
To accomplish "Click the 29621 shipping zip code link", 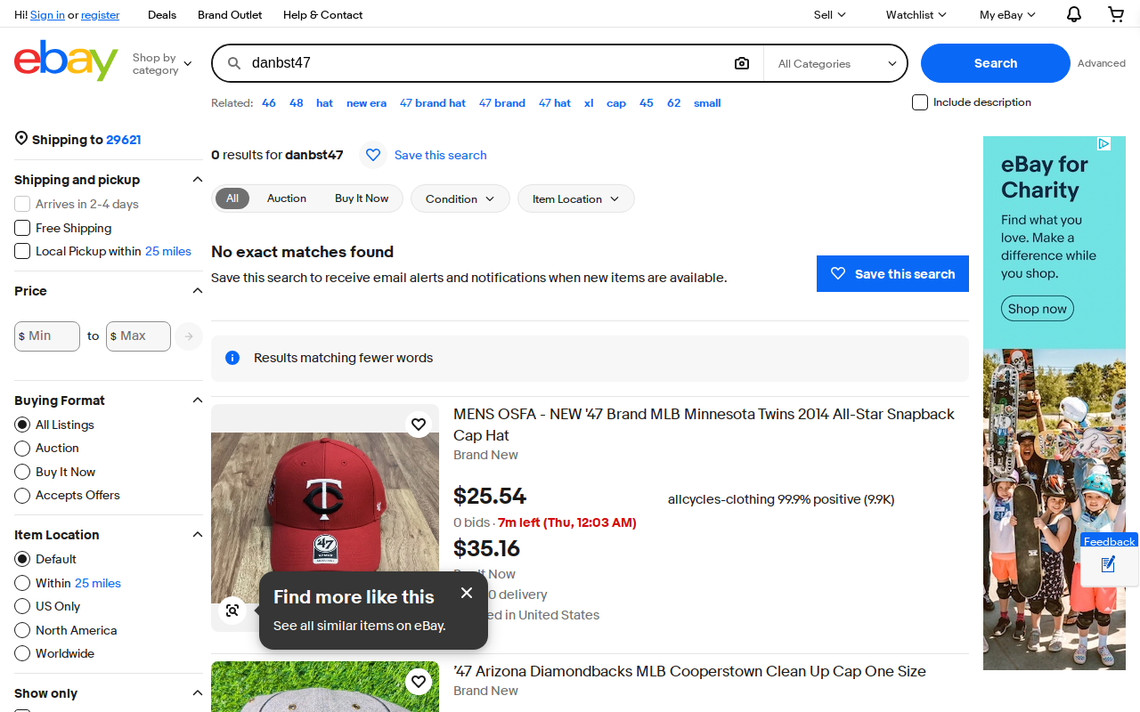I will pyautogui.click(x=124, y=140).
